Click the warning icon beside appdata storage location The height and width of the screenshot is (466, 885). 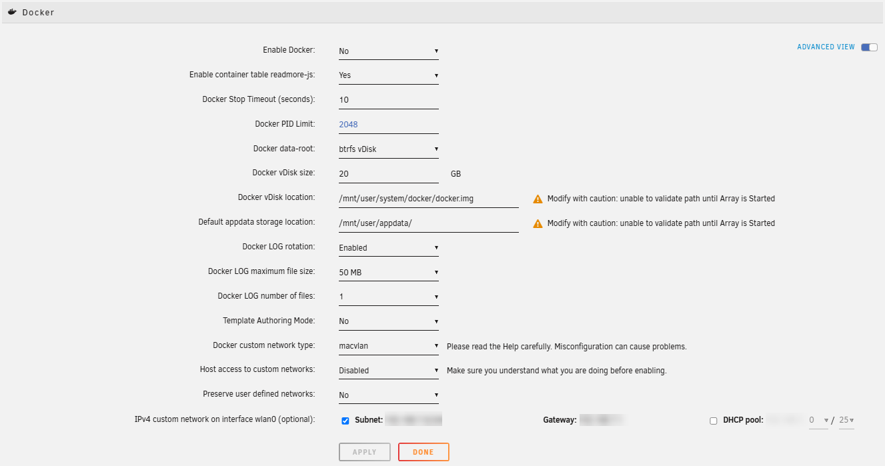(538, 223)
